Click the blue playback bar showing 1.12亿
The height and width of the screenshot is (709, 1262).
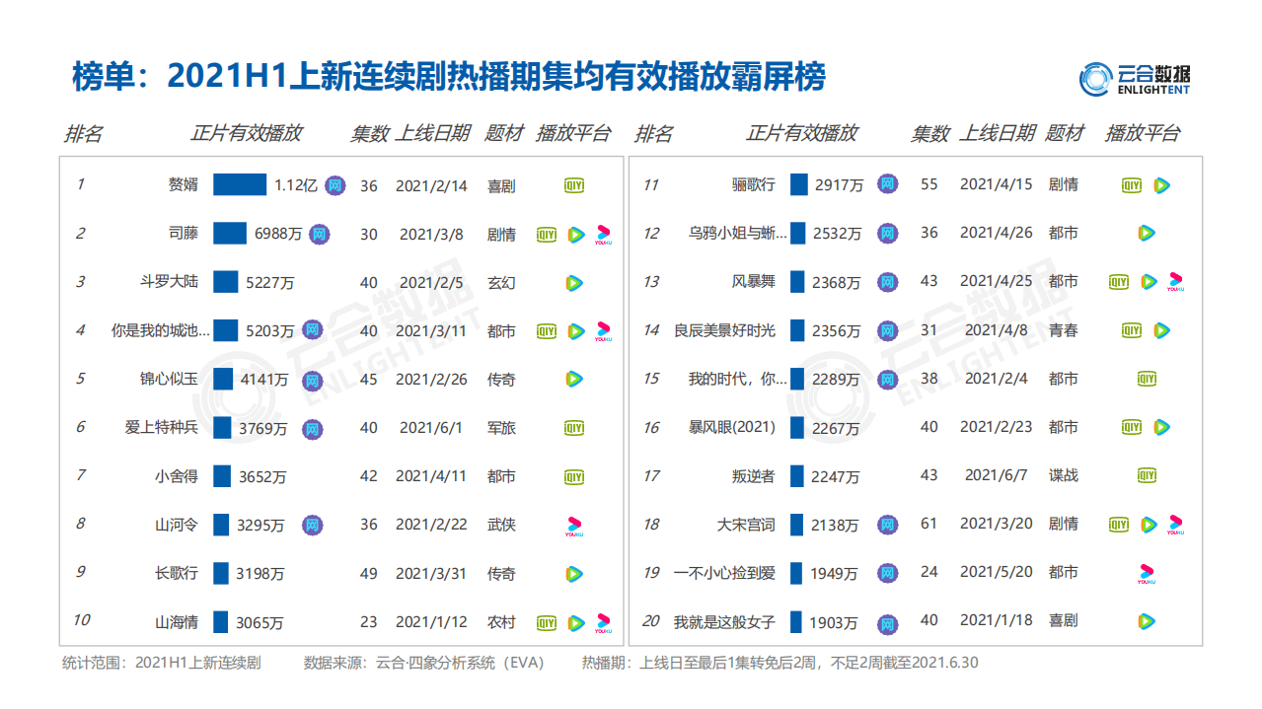pos(240,185)
